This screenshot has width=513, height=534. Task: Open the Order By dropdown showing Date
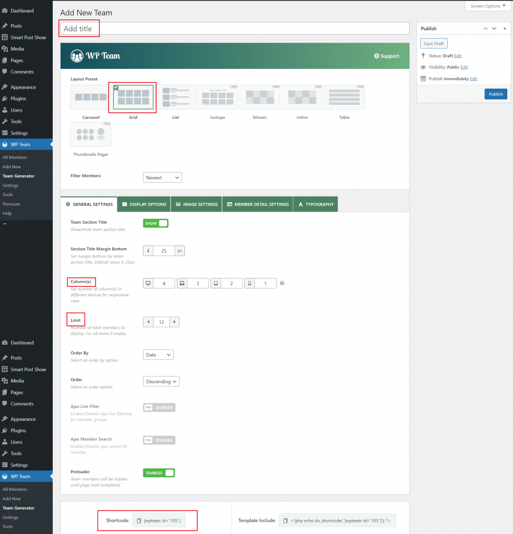point(158,355)
